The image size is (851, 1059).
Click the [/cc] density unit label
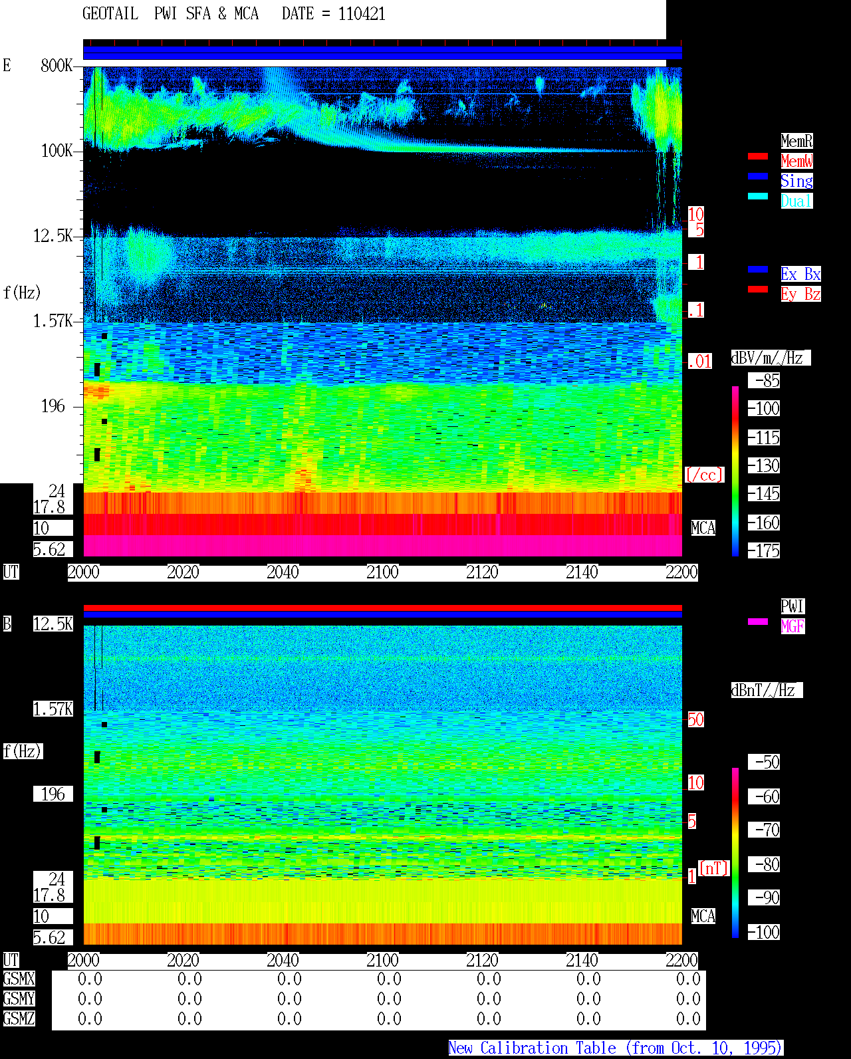[704, 475]
